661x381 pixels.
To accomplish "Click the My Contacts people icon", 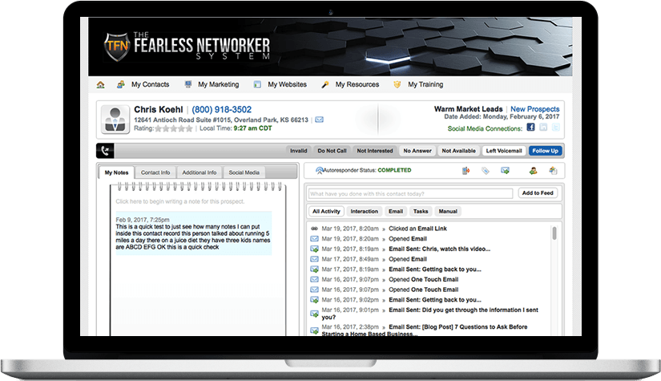I will [121, 84].
